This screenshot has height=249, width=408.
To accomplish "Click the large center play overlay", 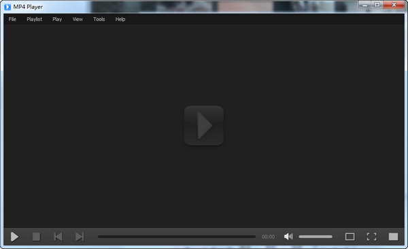I will point(204,126).
